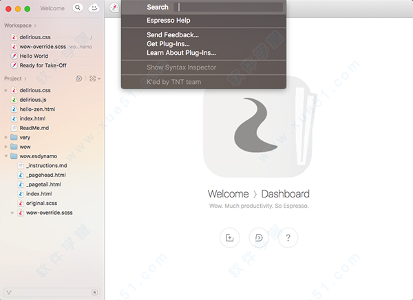Click the search magnifier toolbar icon

(78, 8)
